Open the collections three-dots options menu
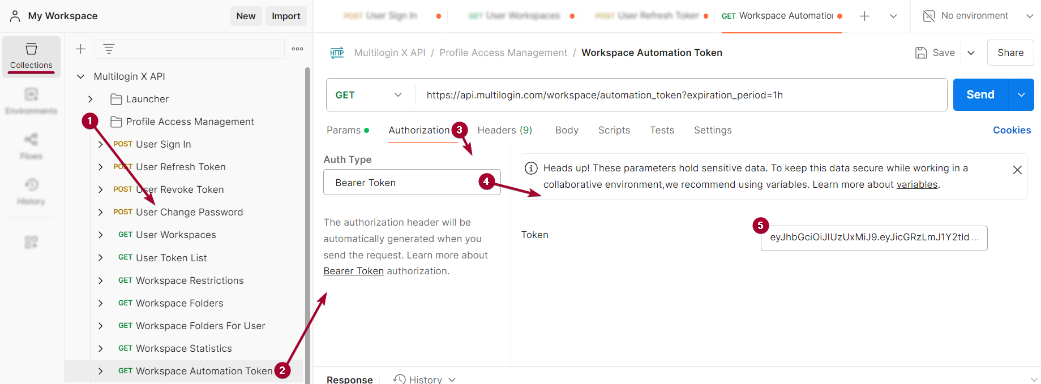 coord(297,49)
